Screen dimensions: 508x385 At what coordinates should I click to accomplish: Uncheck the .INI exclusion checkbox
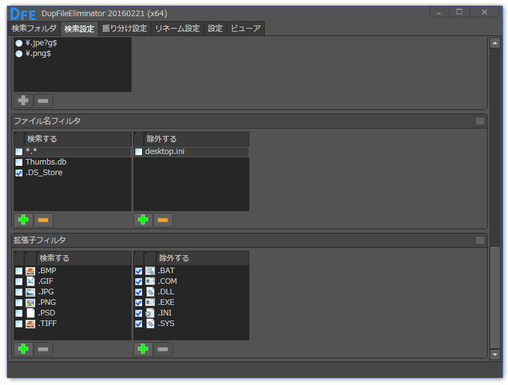point(139,313)
